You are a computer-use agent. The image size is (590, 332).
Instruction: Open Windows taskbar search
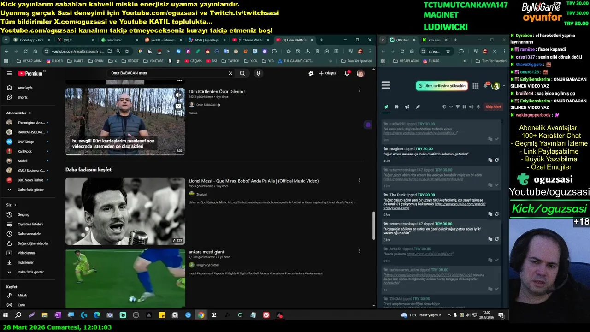18,315
